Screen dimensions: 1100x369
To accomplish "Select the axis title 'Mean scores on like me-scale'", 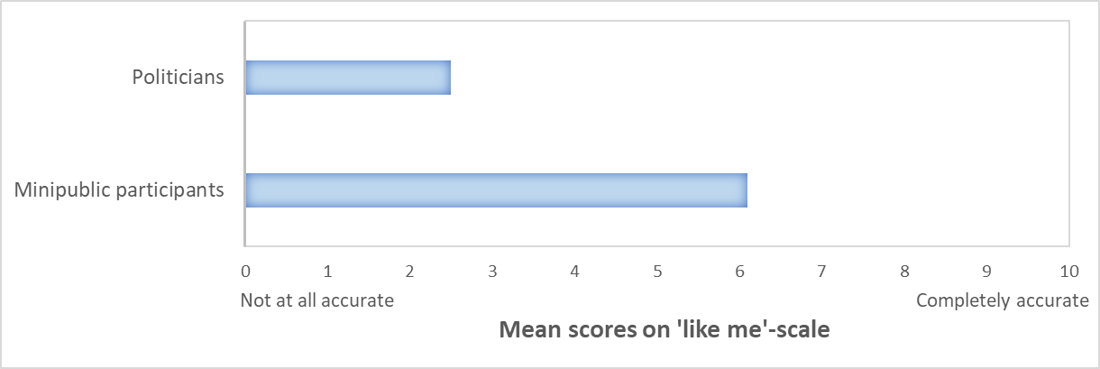I will 665,330.
